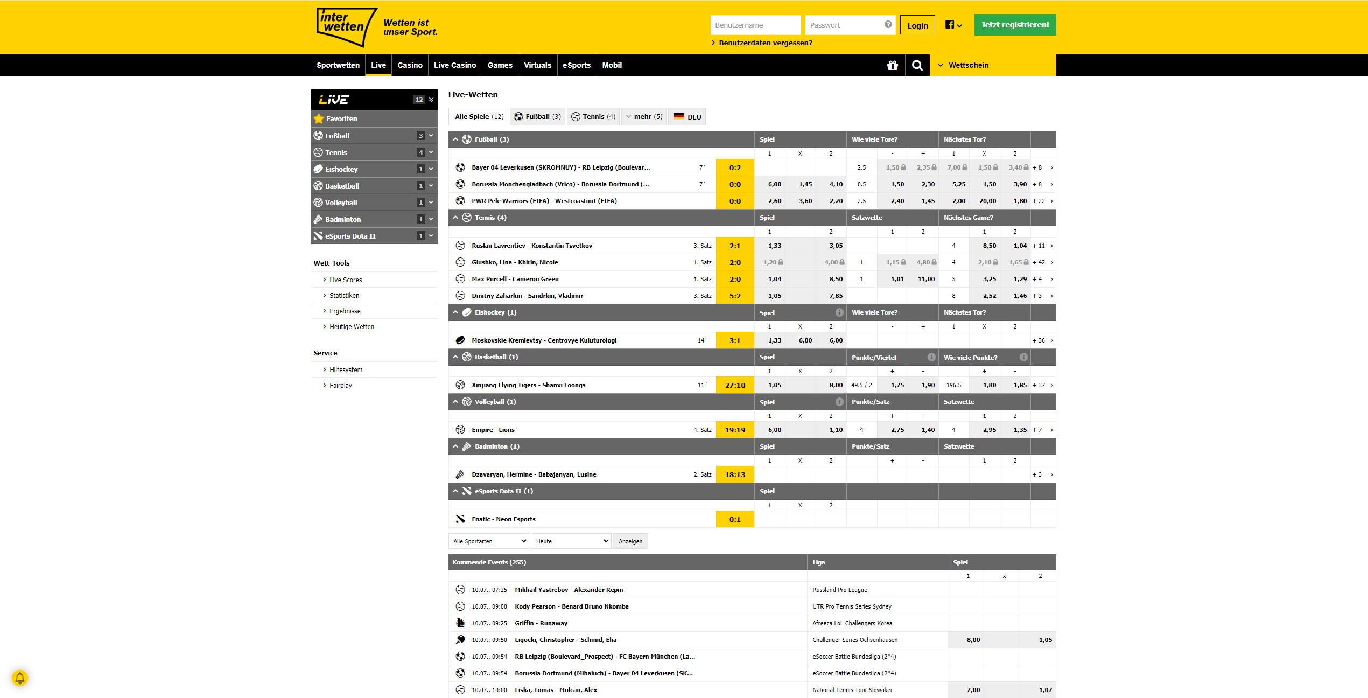Open Live Casino in main navigation
1368x698 pixels.
click(455, 65)
